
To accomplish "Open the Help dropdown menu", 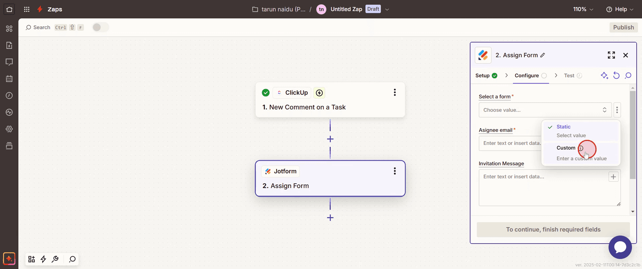I will 620,9.
